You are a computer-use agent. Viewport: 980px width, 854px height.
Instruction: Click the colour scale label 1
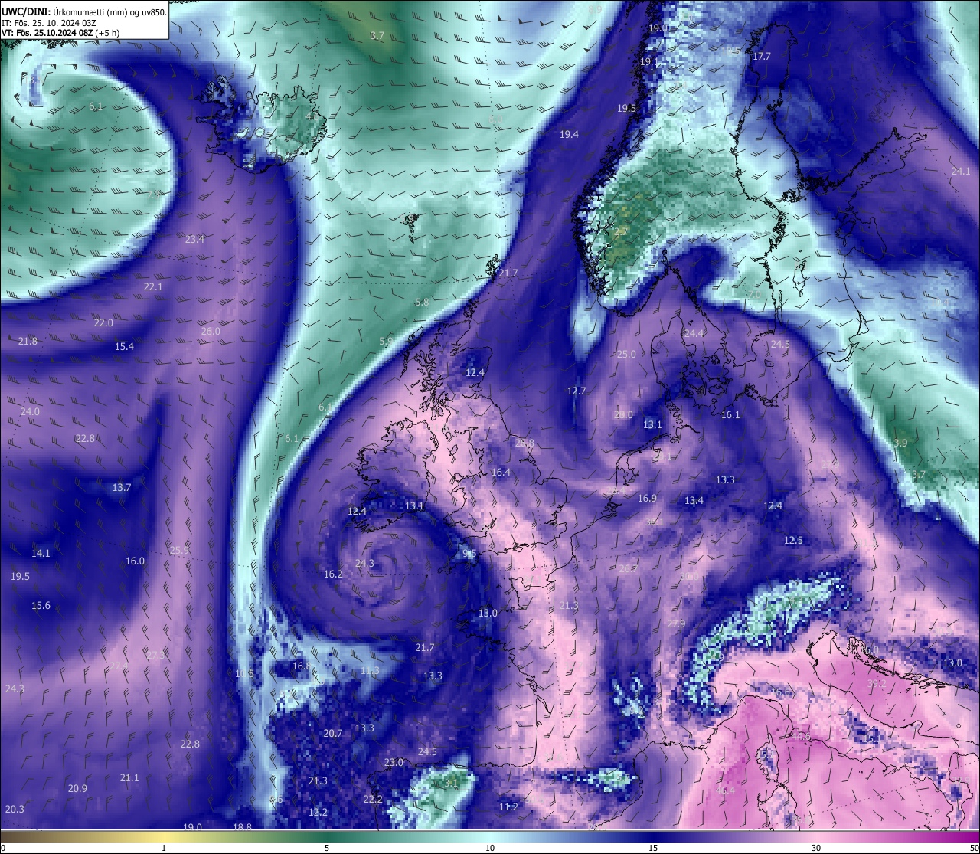click(x=164, y=848)
